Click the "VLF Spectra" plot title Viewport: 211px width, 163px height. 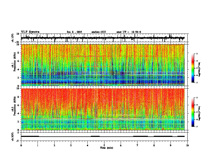tap(30, 32)
